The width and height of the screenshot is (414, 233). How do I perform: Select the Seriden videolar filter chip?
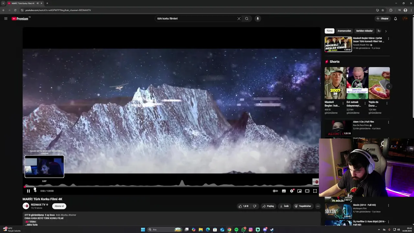[364, 31]
